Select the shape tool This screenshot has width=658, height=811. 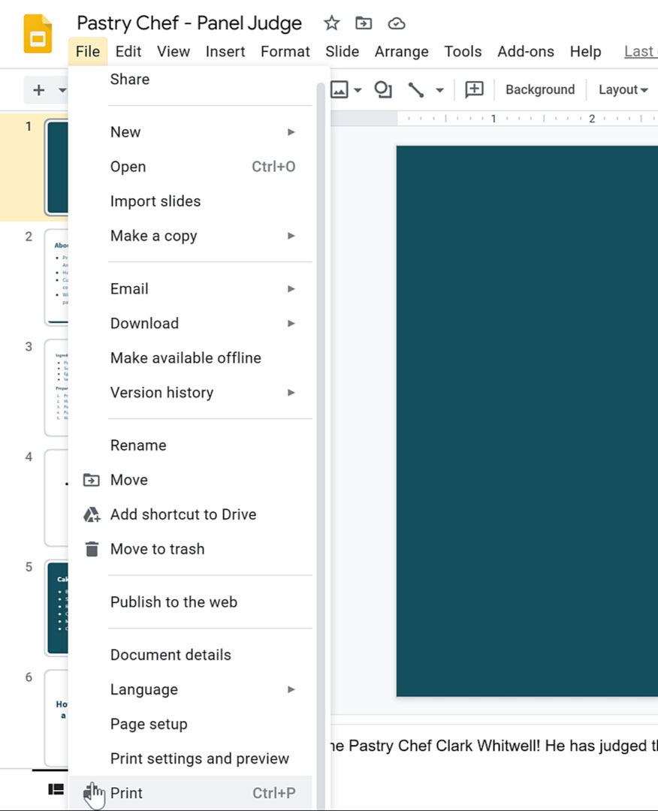click(x=382, y=89)
